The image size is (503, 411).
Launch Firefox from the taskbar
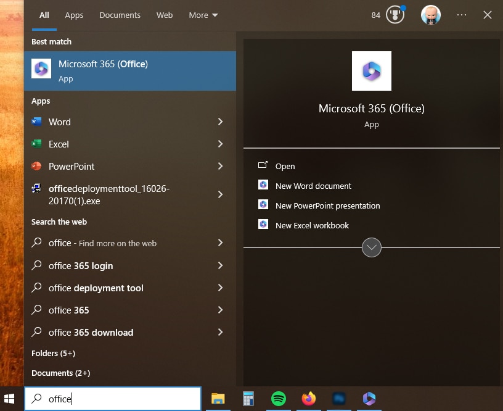(308, 399)
